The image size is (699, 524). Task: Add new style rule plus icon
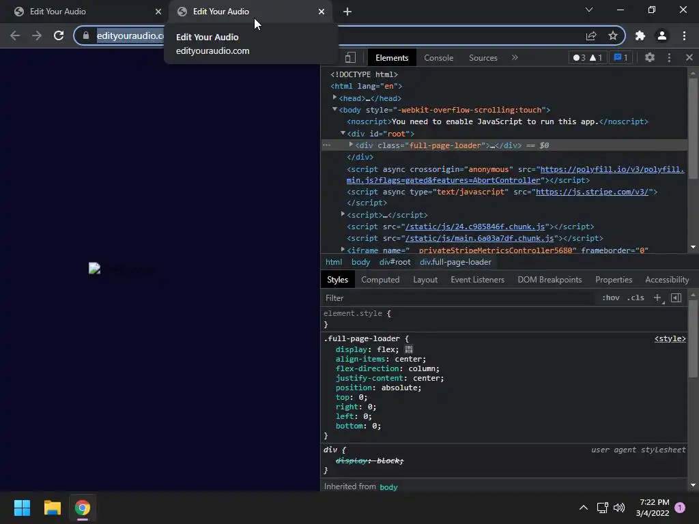657,297
